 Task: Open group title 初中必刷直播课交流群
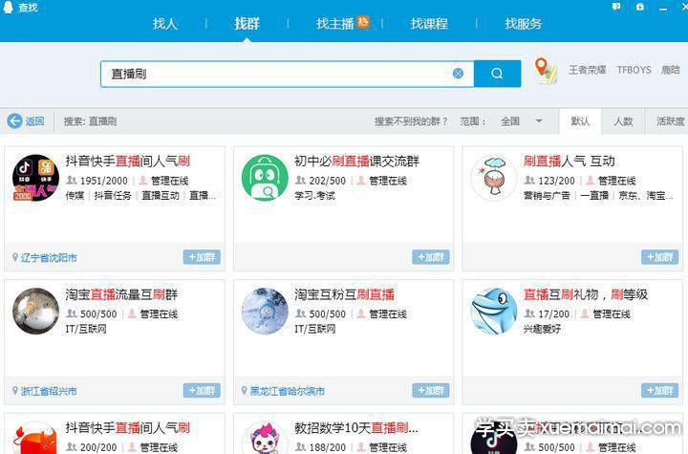pyautogui.click(x=356, y=162)
